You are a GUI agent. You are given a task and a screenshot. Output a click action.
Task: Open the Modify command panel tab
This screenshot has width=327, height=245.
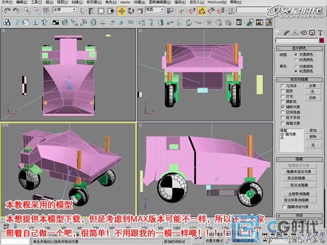point(287,32)
